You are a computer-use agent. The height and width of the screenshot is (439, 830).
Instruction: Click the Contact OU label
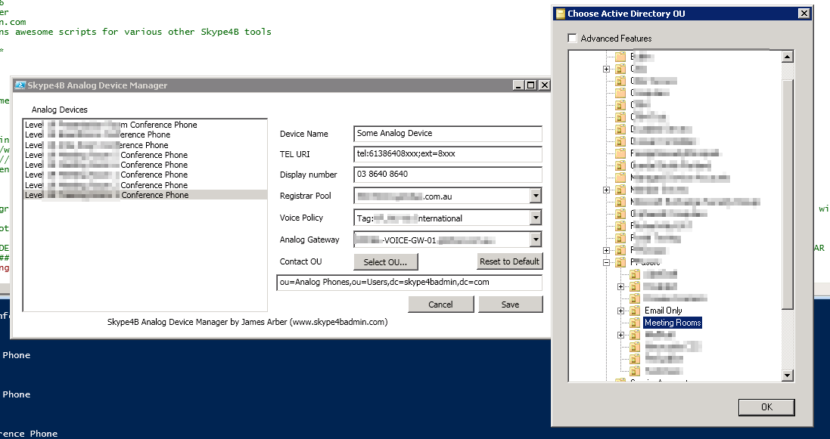pyautogui.click(x=300, y=261)
